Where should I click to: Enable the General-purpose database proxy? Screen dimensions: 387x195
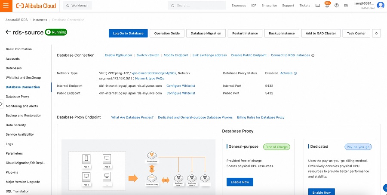(240, 182)
